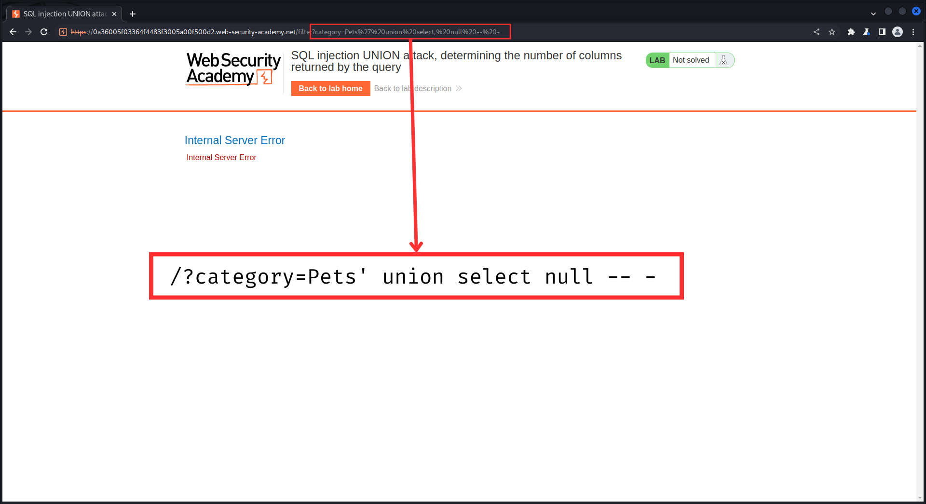Image resolution: width=926 pixels, height=504 pixels.
Task: Open the Chrome Labs flask icon
Action: pyautogui.click(x=867, y=32)
